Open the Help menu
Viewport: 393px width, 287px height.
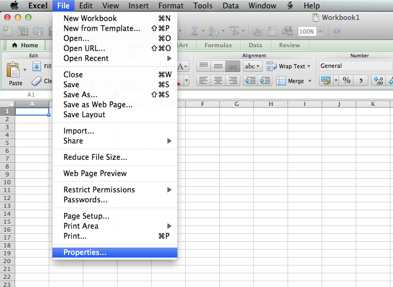click(x=312, y=6)
